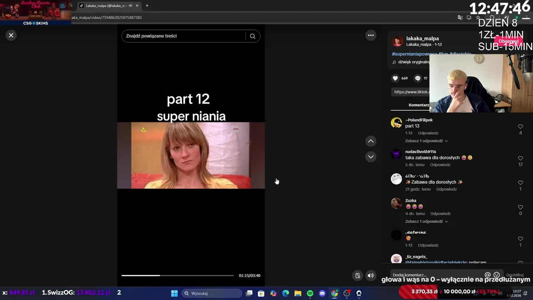Click the 'Dodaj komentarz...' comment field
533x300 pixels.
tap(435, 275)
